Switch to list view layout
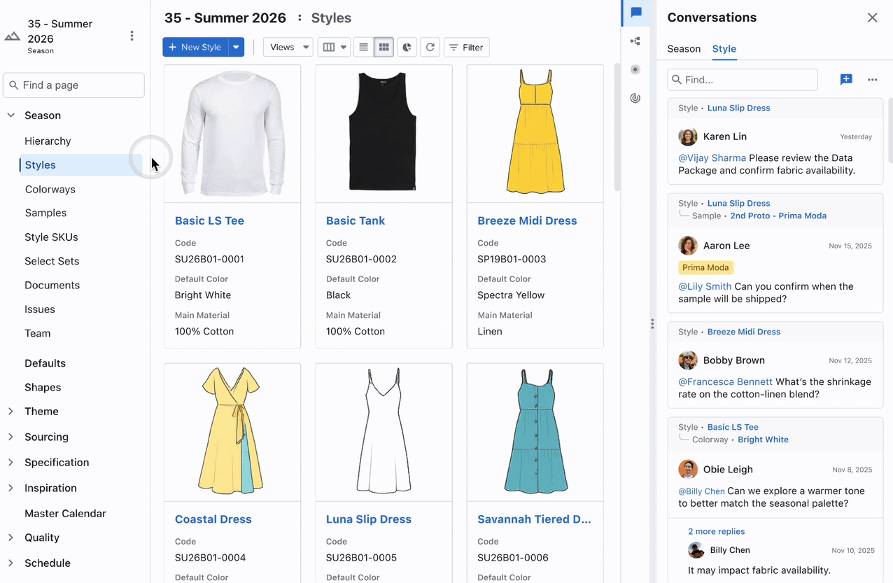Viewport: 893px width, 583px height. [363, 48]
